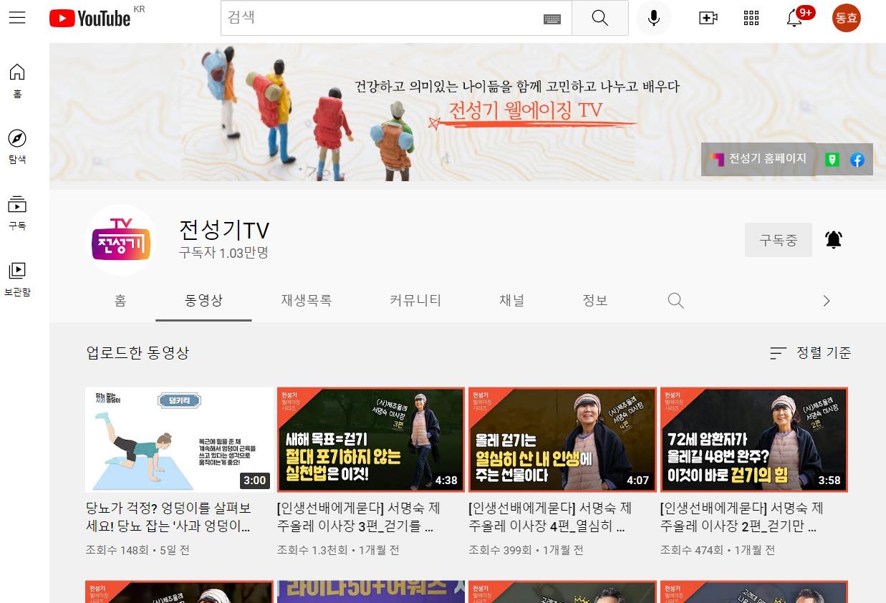The width and height of the screenshot is (886, 603).
Task: Open Subscriptions (구독) in sidebar
Action: tap(17, 213)
